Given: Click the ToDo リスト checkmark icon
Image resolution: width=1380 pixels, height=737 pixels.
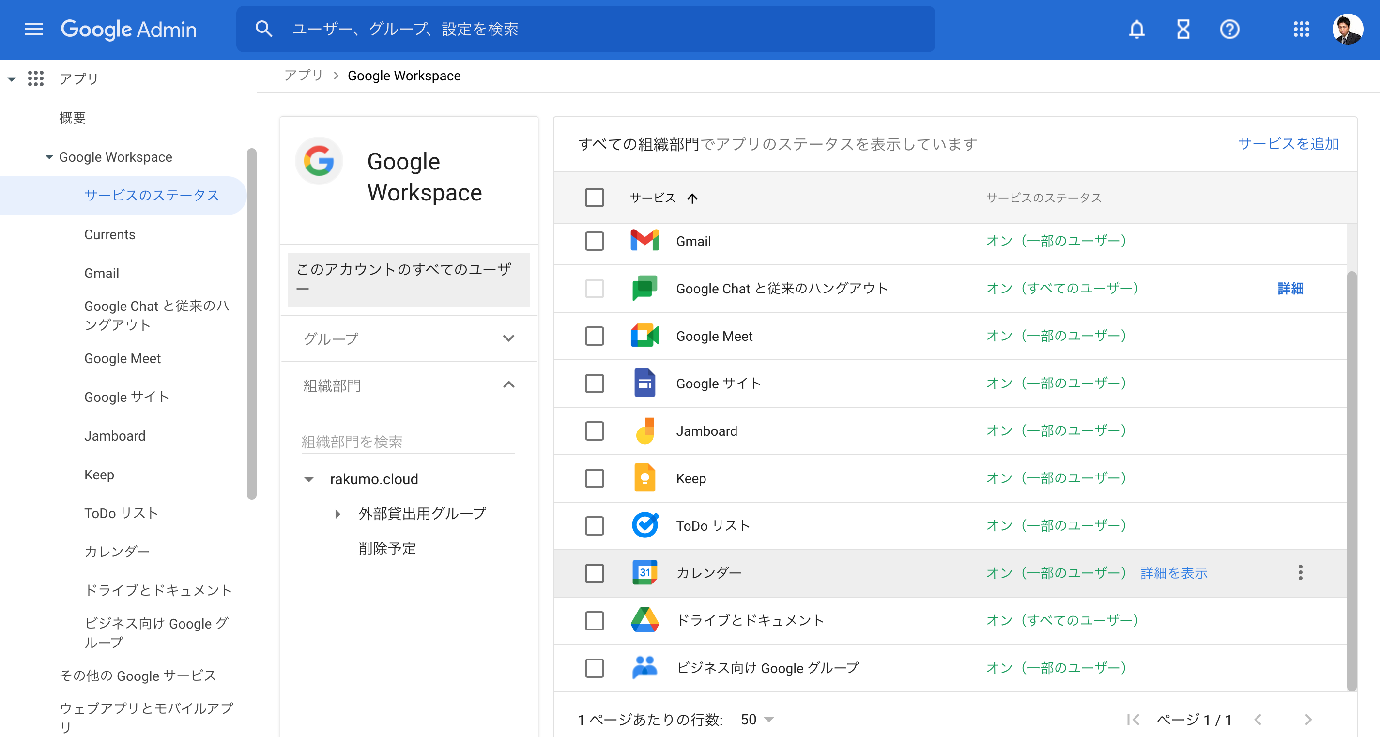Looking at the screenshot, I should (x=644, y=525).
